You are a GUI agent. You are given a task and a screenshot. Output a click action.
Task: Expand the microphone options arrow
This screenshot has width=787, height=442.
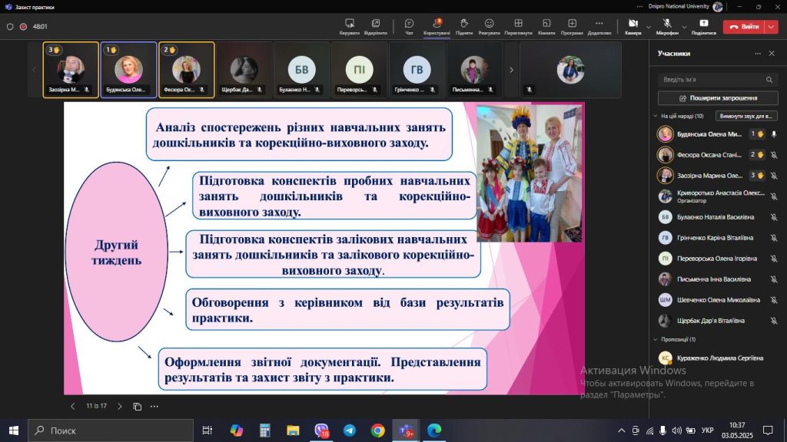(684, 27)
